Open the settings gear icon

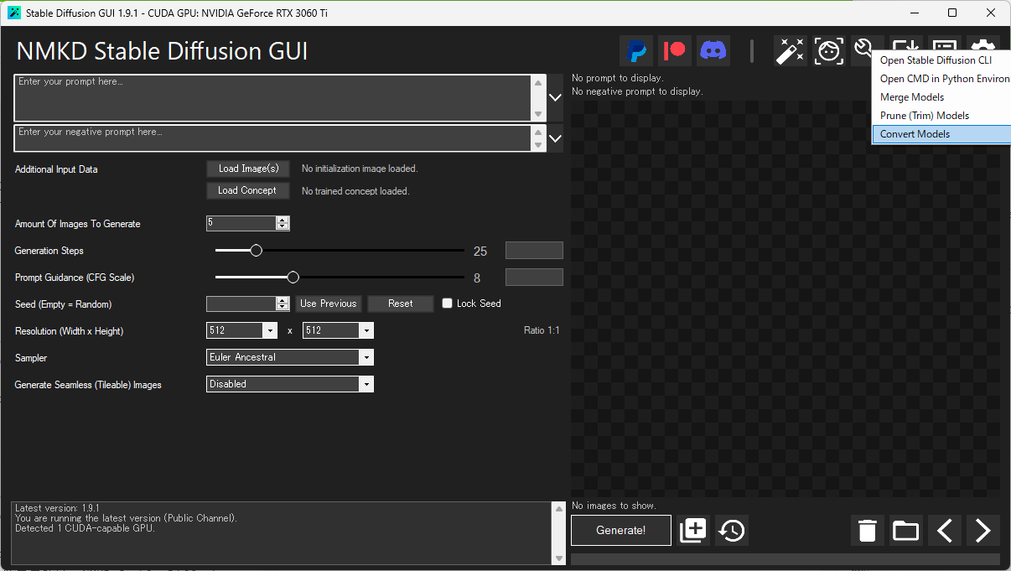[983, 44]
